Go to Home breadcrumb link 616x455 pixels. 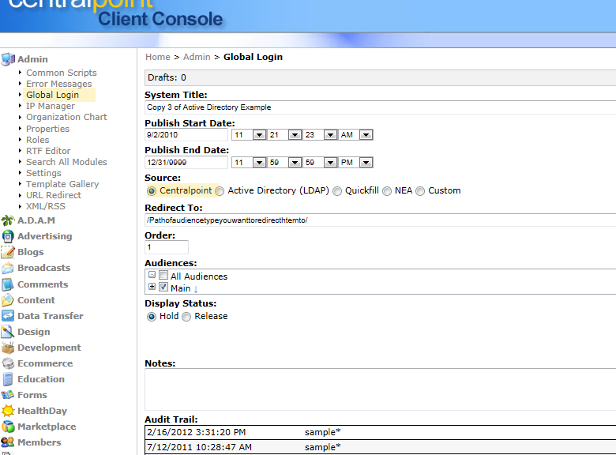coord(157,57)
